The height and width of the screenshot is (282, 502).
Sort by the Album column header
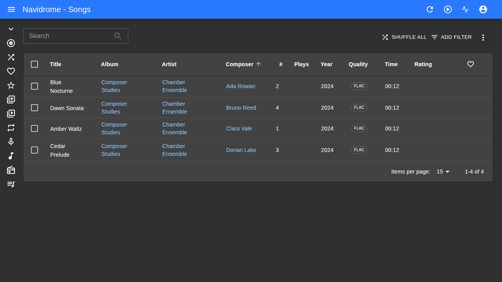pyautogui.click(x=109, y=64)
